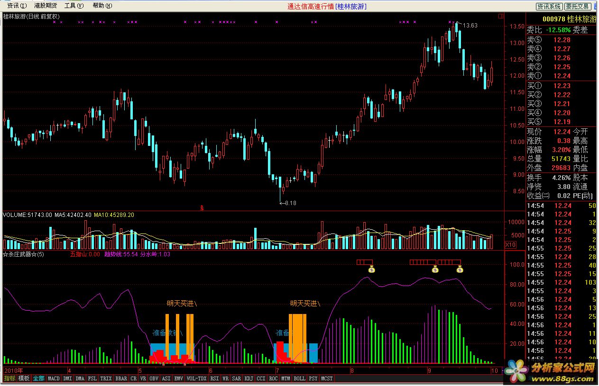The height and width of the screenshot is (386, 599).
Task: Click the chart title 桂林旅游(日线,前复权)
Action: (31, 17)
